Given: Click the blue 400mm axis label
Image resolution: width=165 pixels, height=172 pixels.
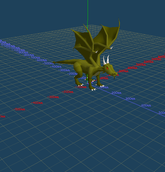Looking at the screenshot, I should pos(146,105).
